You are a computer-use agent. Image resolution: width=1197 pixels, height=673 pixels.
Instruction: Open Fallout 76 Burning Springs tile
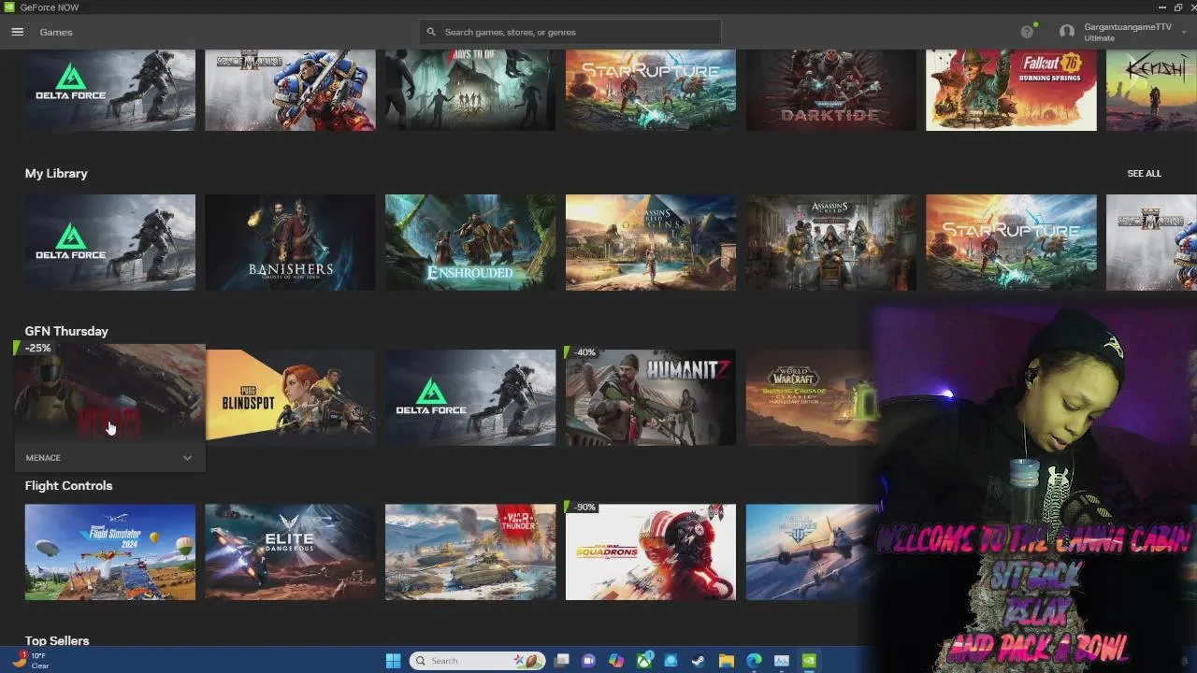click(1011, 90)
